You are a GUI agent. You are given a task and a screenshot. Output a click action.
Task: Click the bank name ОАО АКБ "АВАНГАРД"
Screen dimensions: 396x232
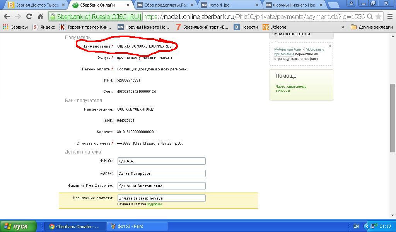[136, 109]
